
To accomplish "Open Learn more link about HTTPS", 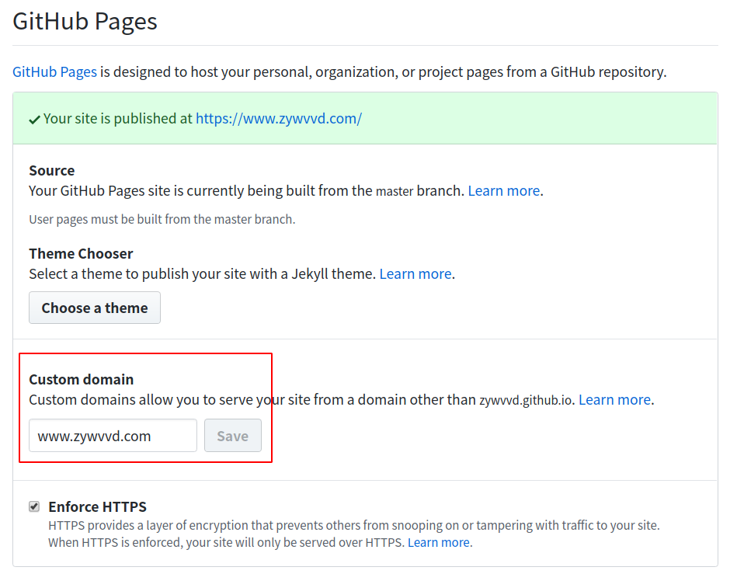I will point(439,542).
